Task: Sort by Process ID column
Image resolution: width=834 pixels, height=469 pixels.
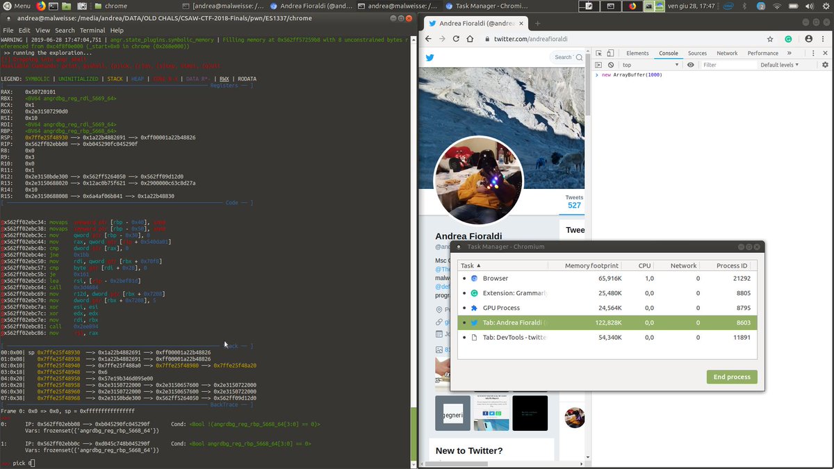Action: tap(728, 265)
